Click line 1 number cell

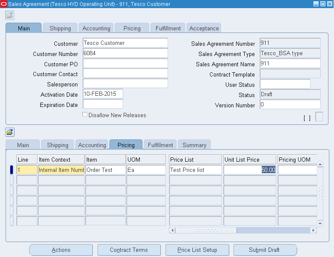27,170
